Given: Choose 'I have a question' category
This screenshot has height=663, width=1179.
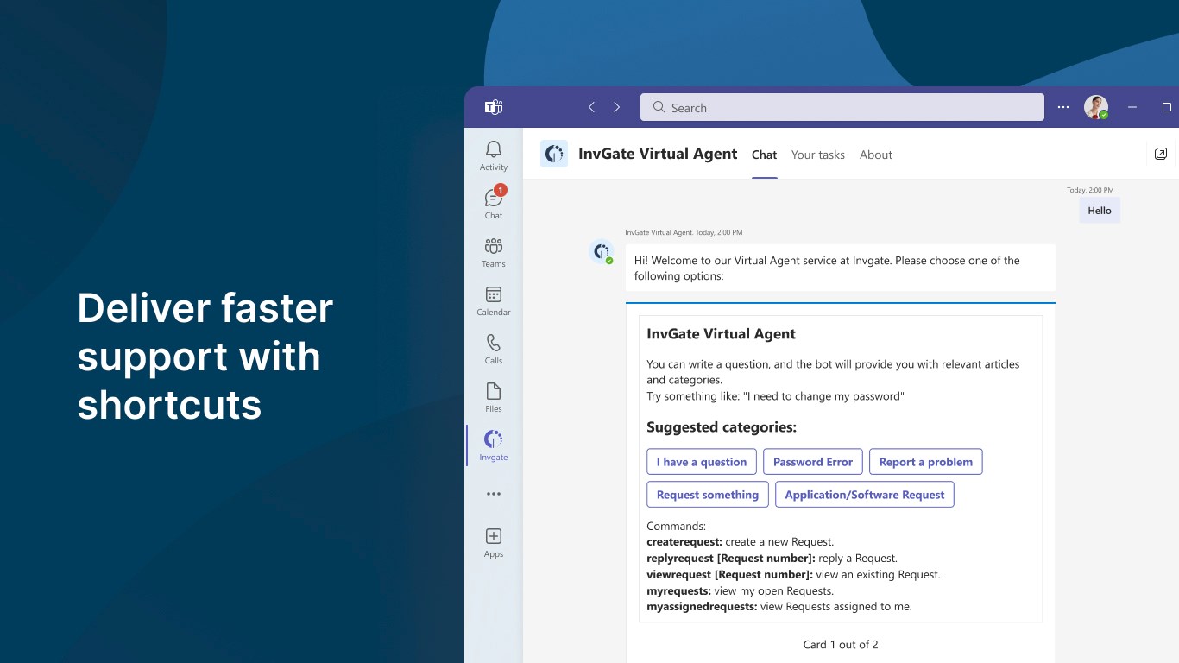Looking at the screenshot, I should point(702,462).
